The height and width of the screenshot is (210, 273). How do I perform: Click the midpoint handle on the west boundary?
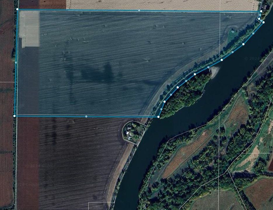point(16,62)
